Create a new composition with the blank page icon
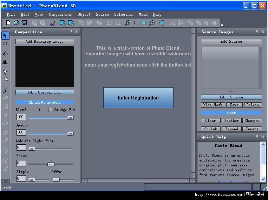 8,23
